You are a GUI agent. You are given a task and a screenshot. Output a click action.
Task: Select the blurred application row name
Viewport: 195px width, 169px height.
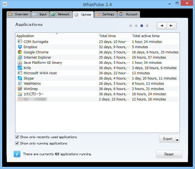click(x=32, y=99)
